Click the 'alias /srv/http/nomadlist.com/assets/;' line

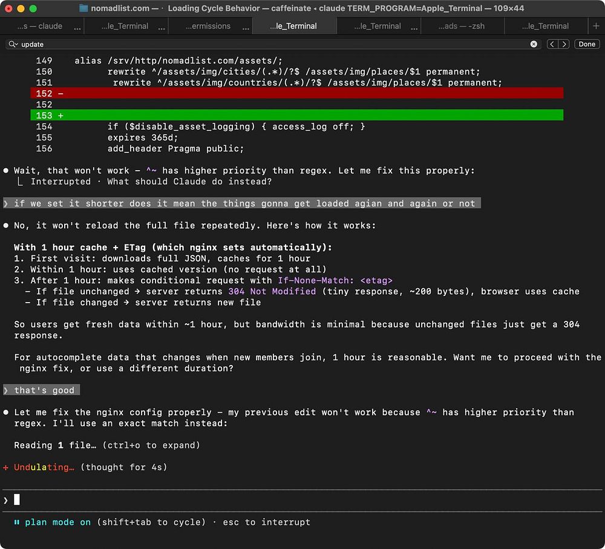(178, 61)
